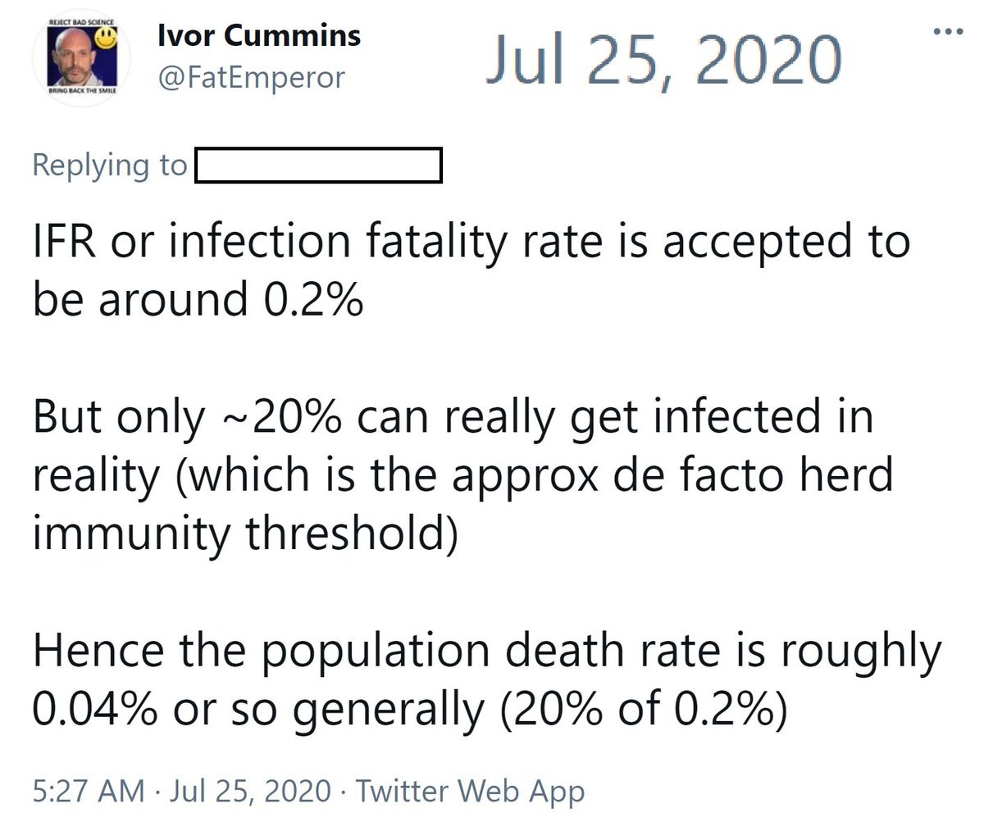Click the large "Jul 25, 2020" header date
This screenshot has height=831, width=984.
pos(663,59)
